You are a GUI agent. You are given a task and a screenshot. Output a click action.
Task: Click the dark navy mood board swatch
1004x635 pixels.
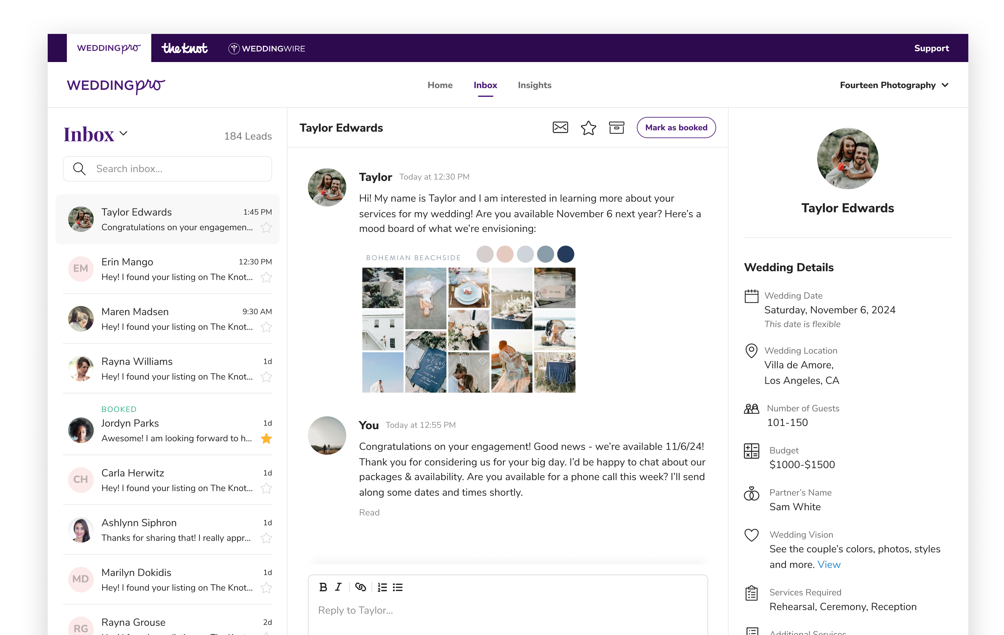565,254
